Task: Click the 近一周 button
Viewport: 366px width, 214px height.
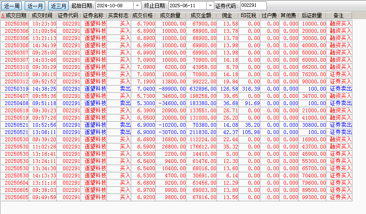Action: (x=12, y=6)
